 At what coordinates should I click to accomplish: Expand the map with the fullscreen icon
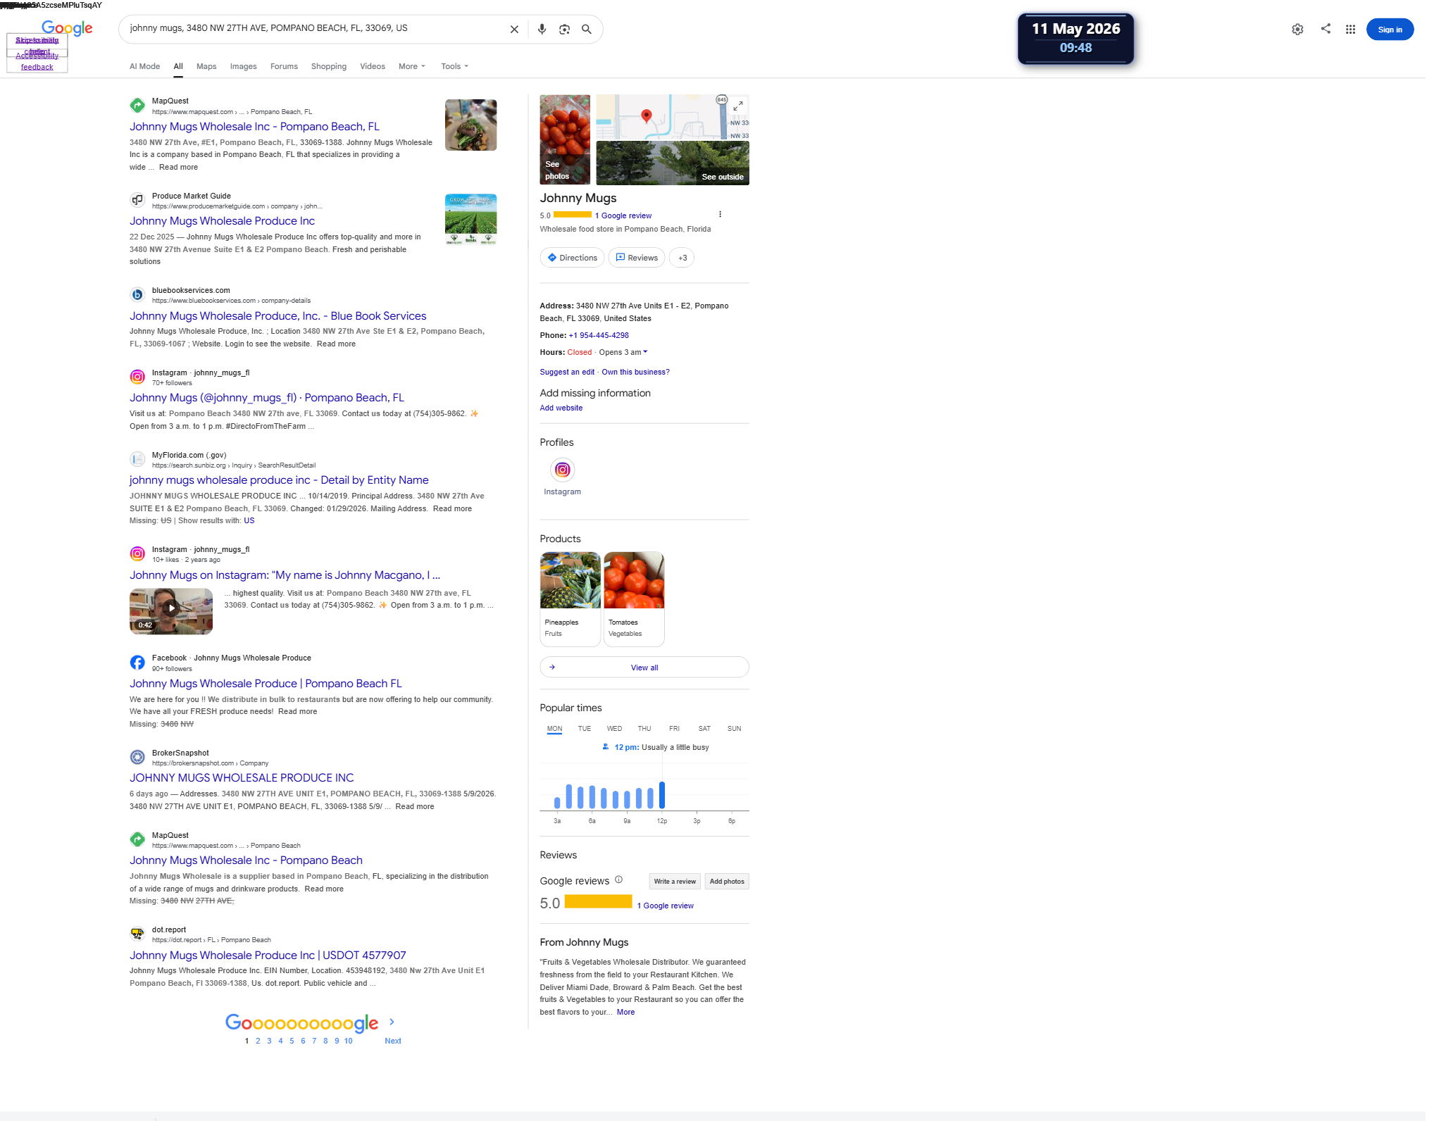[x=738, y=106]
